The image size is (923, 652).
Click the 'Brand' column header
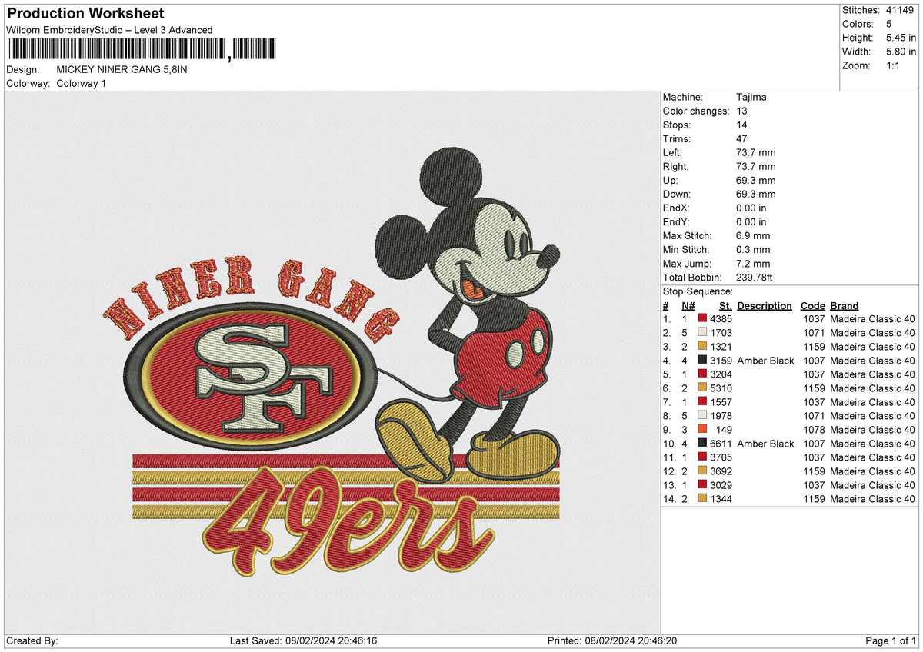tap(844, 305)
